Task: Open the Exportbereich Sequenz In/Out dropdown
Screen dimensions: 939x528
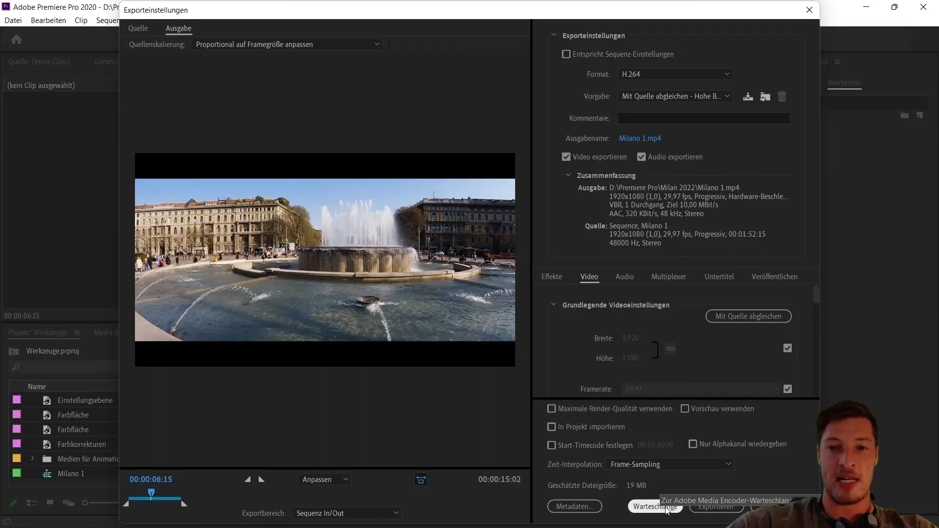Action: [x=347, y=513]
